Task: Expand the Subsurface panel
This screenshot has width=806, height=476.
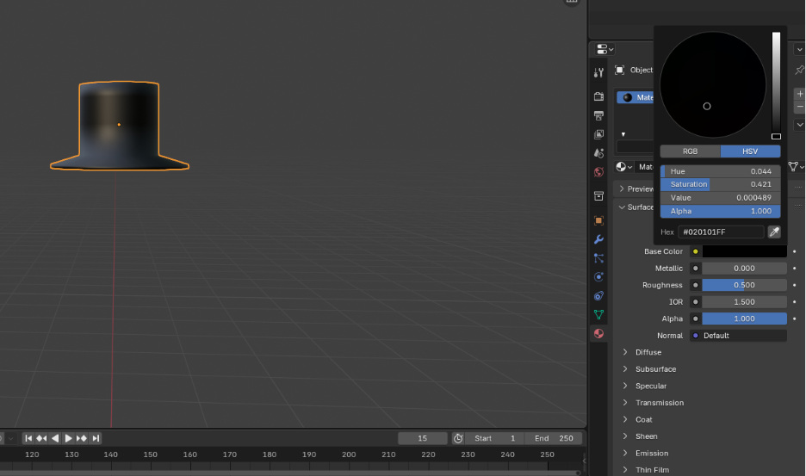Action: pyautogui.click(x=655, y=369)
